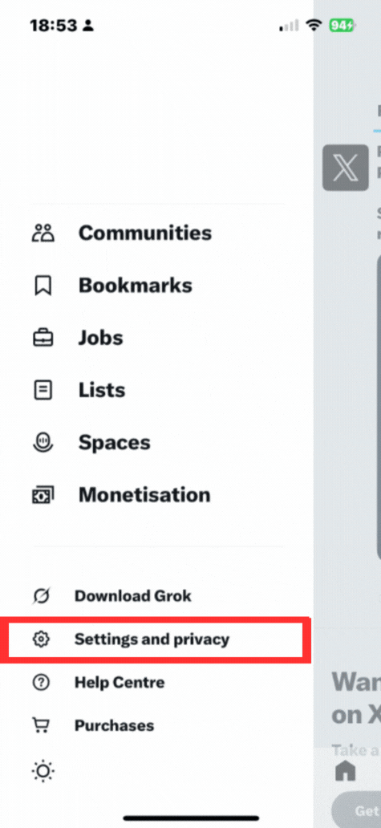This screenshot has height=828, width=381.
Task: Select Settings and privacy
Action: 152,639
